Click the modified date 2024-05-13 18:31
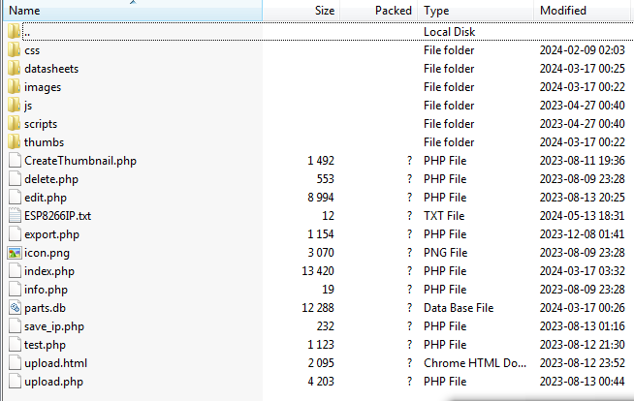 (583, 216)
